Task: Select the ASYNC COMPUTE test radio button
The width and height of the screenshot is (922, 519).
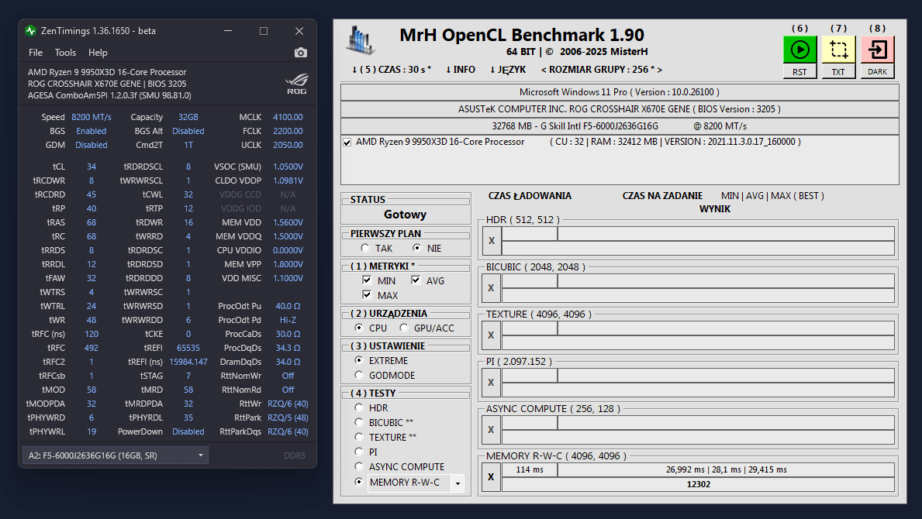Action: click(x=359, y=466)
